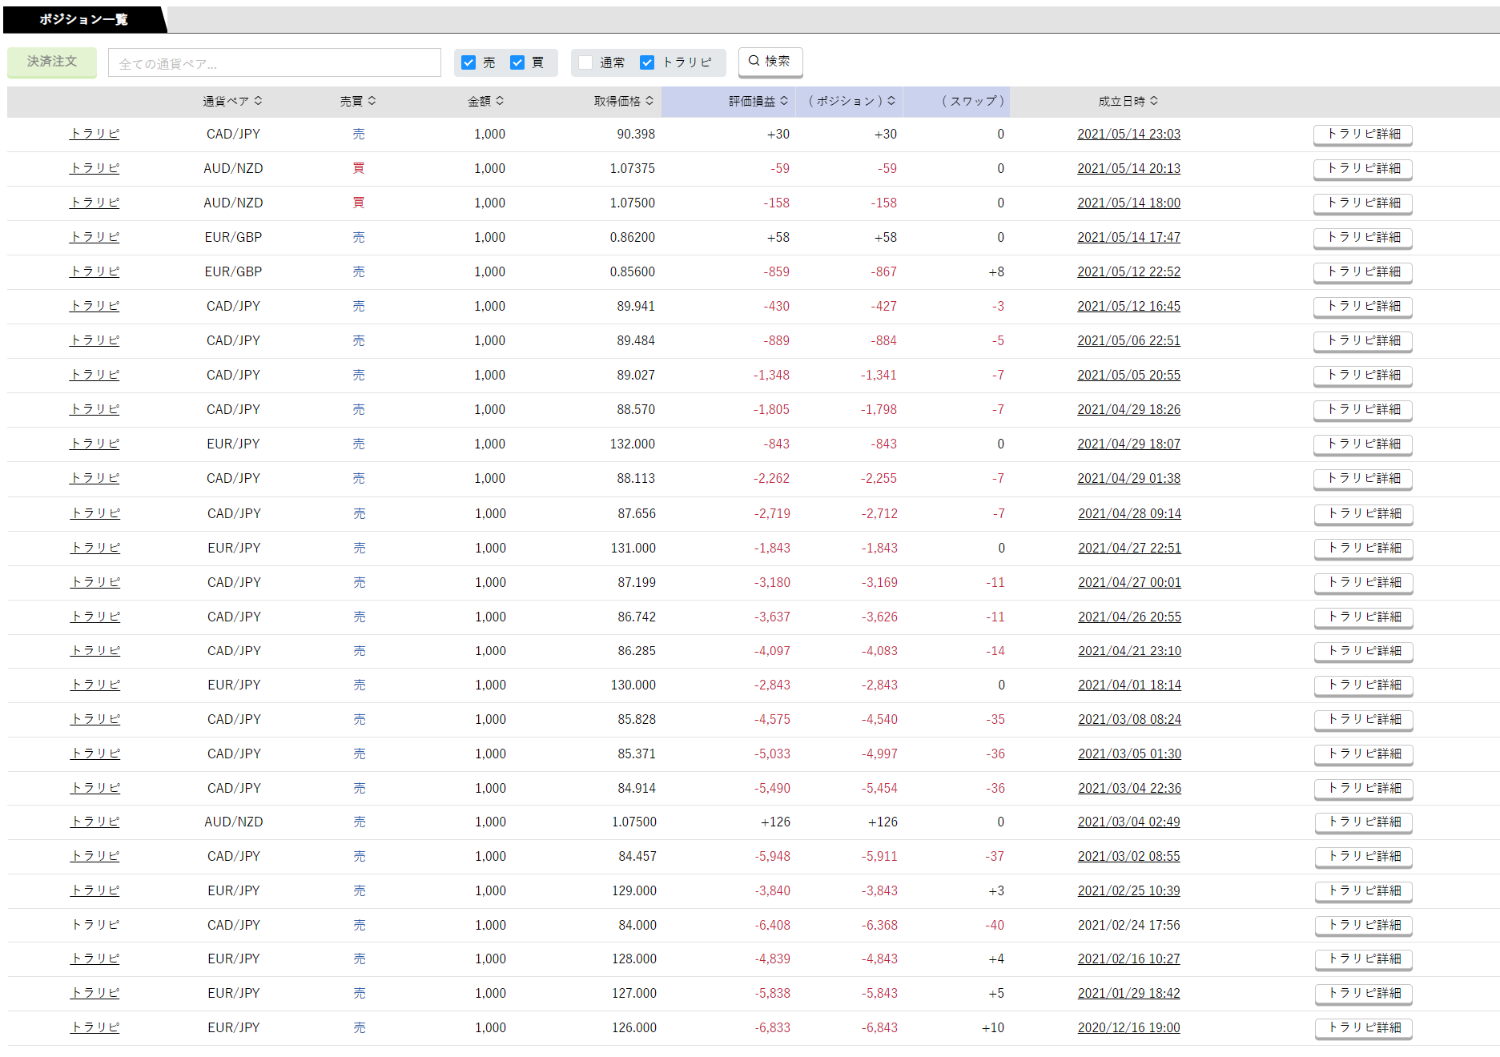Open the 2021/01/29 18:42 date link

tap(1128, 994)
